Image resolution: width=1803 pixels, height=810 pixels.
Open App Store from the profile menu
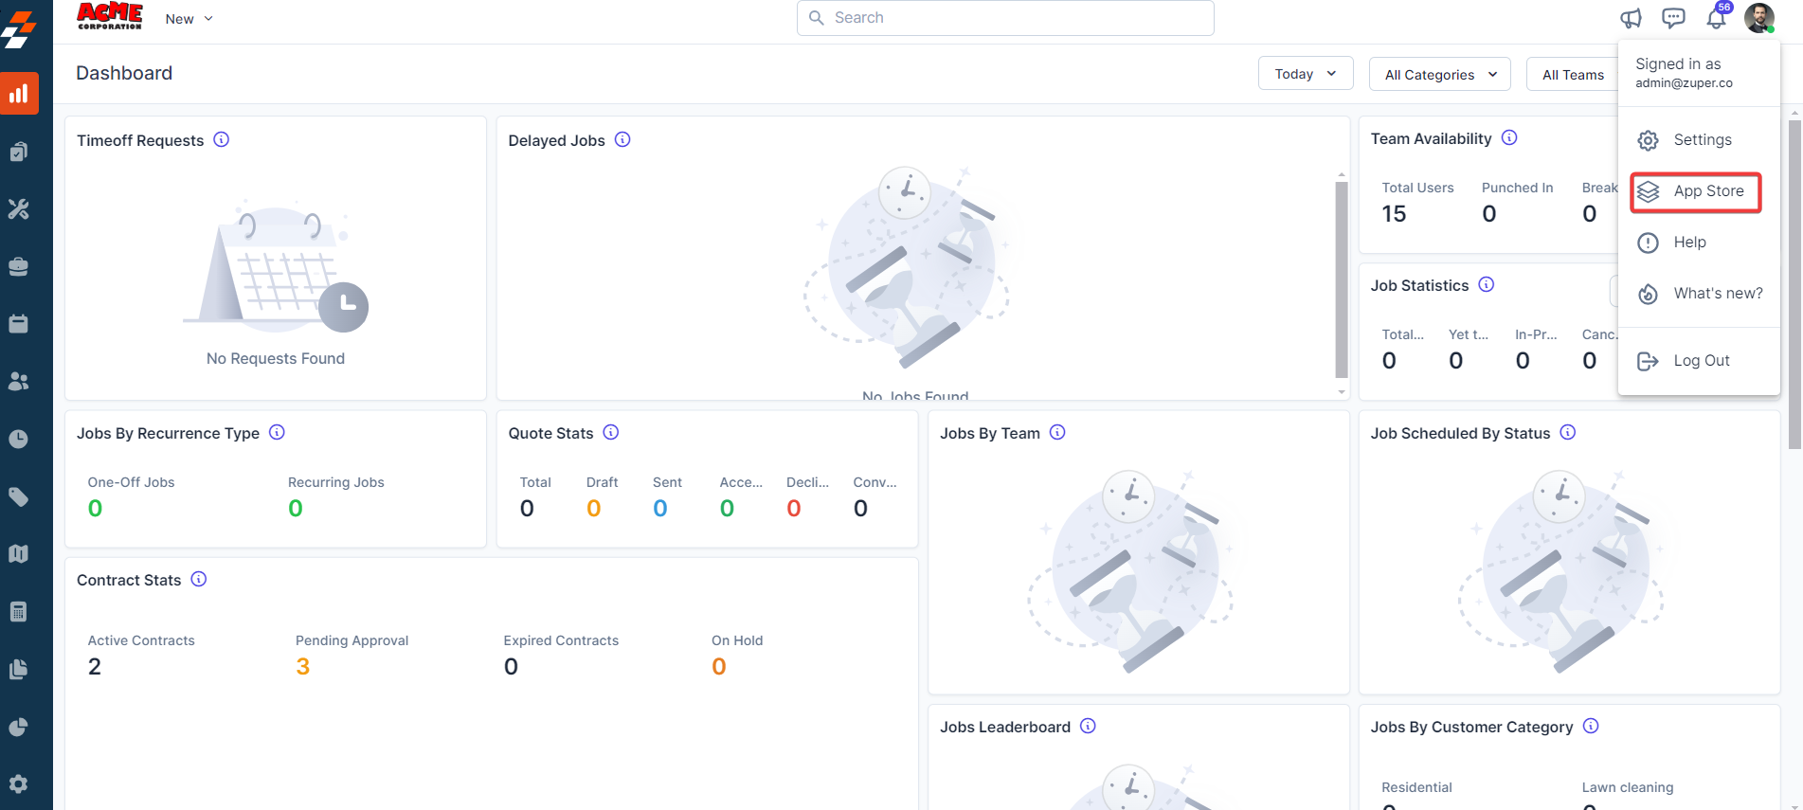[x=1696, y=191]
